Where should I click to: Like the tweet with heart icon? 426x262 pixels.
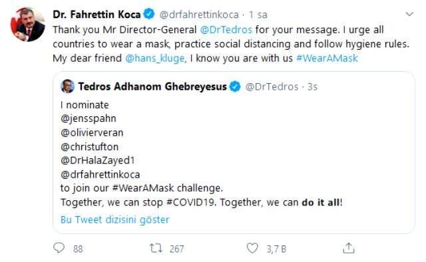pos(252,248)
